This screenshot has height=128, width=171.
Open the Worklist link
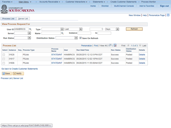pyautogui.click(x=105, y=6)
